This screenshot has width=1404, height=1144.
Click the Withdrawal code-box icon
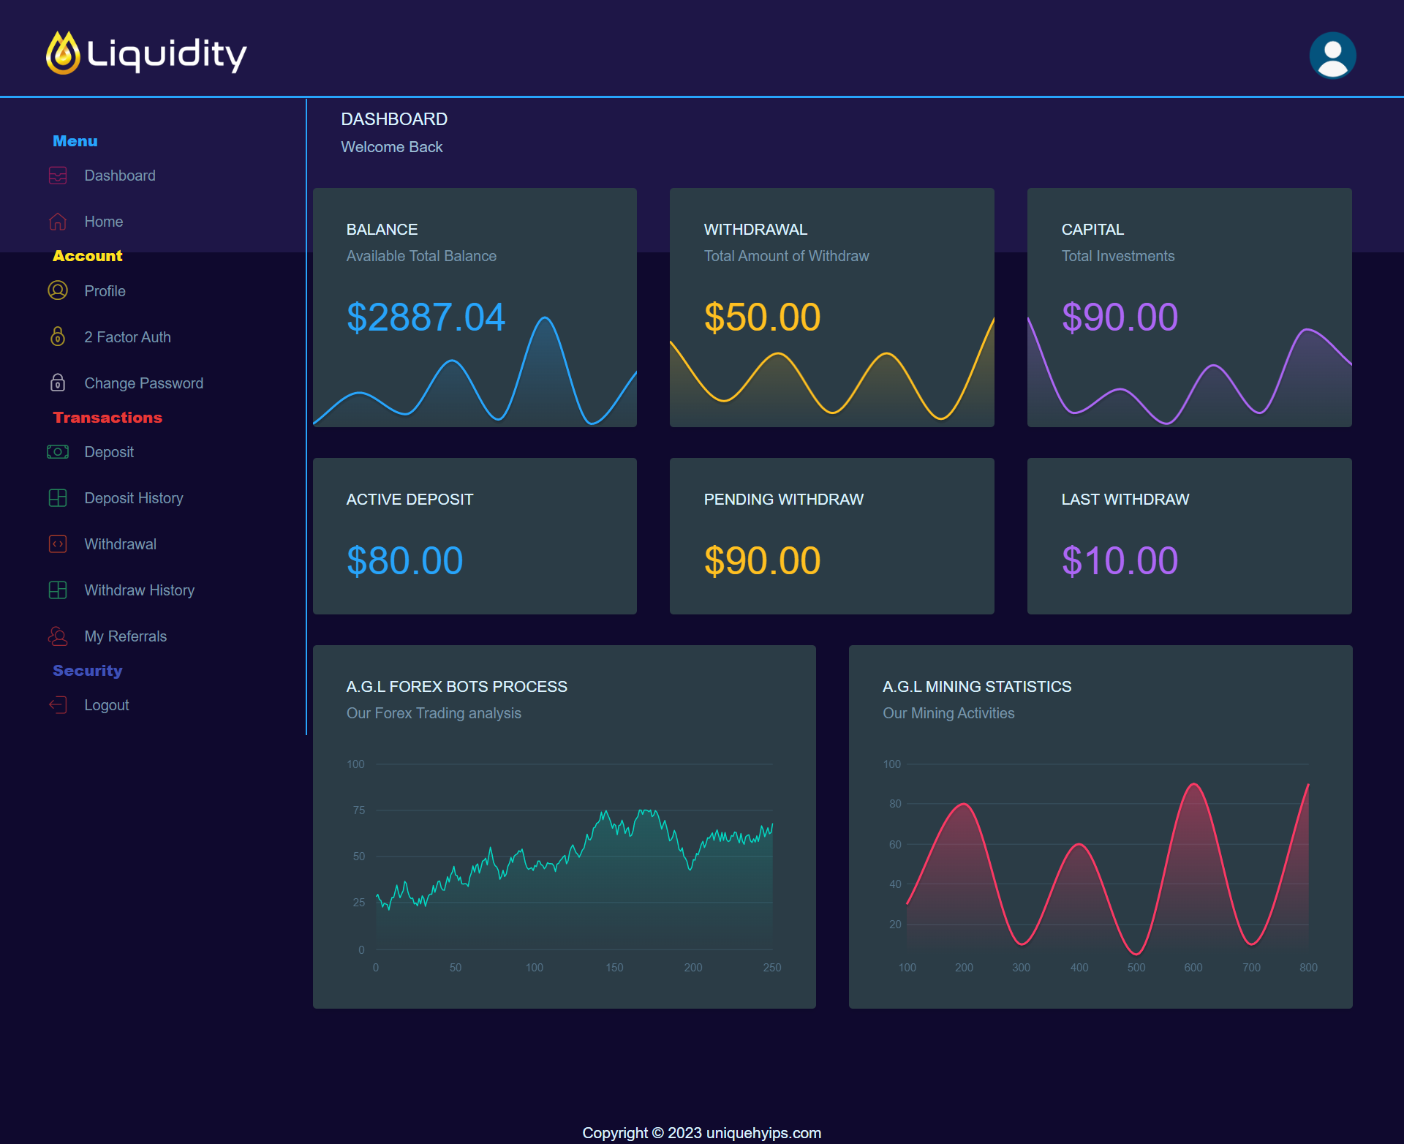(x=58, y=544)
